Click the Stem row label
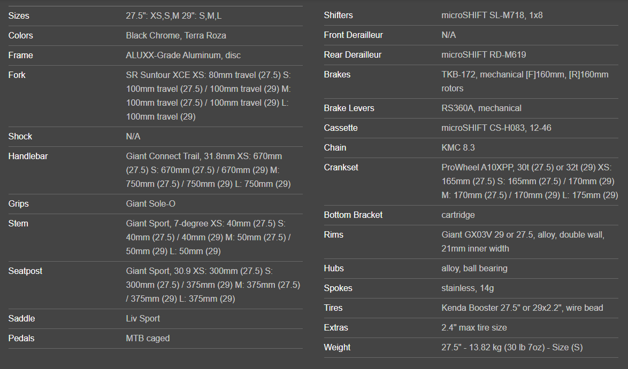 18,224
